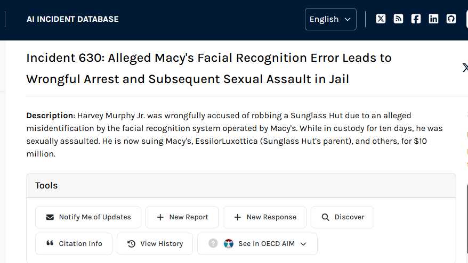This screenshot has height=263, width=468.
Task: Open the LinkedIn icon in header
Action: (x=433, y=19)
